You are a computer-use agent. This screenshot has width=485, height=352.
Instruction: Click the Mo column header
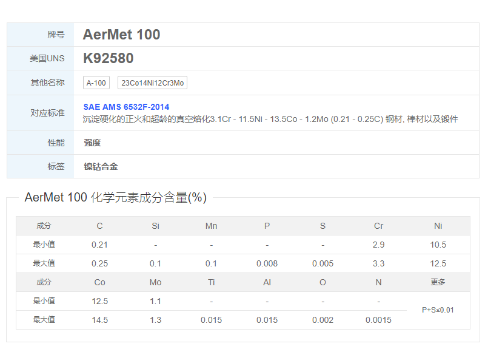156,282
